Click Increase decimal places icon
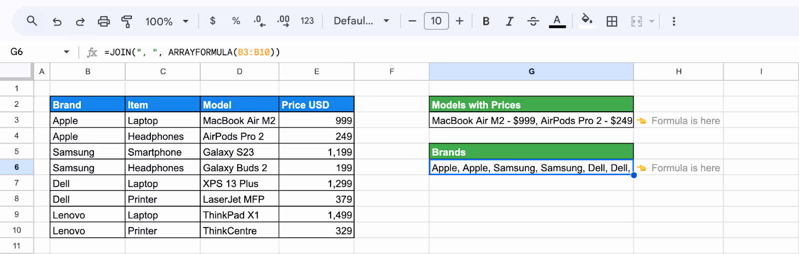The image size is (799, 254). click(283, 21)
